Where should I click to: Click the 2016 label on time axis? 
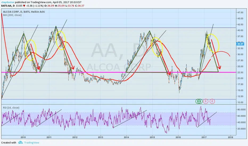(178, 137)
